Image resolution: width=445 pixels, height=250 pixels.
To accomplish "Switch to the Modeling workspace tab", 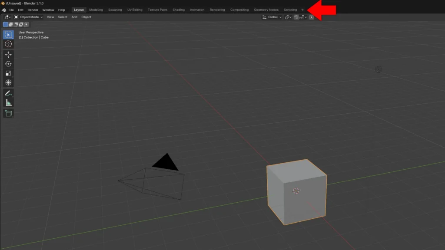I will click(x=96, y=10).
